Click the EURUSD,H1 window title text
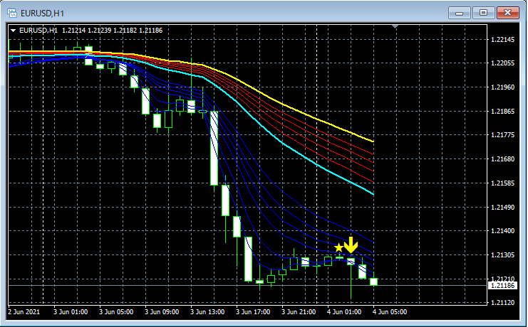Viewport: 528px width, 327px height. pyautogui.click(x=43, y=14)
